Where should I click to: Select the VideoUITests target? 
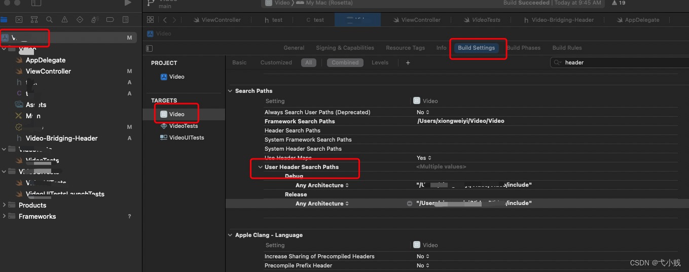182,138
